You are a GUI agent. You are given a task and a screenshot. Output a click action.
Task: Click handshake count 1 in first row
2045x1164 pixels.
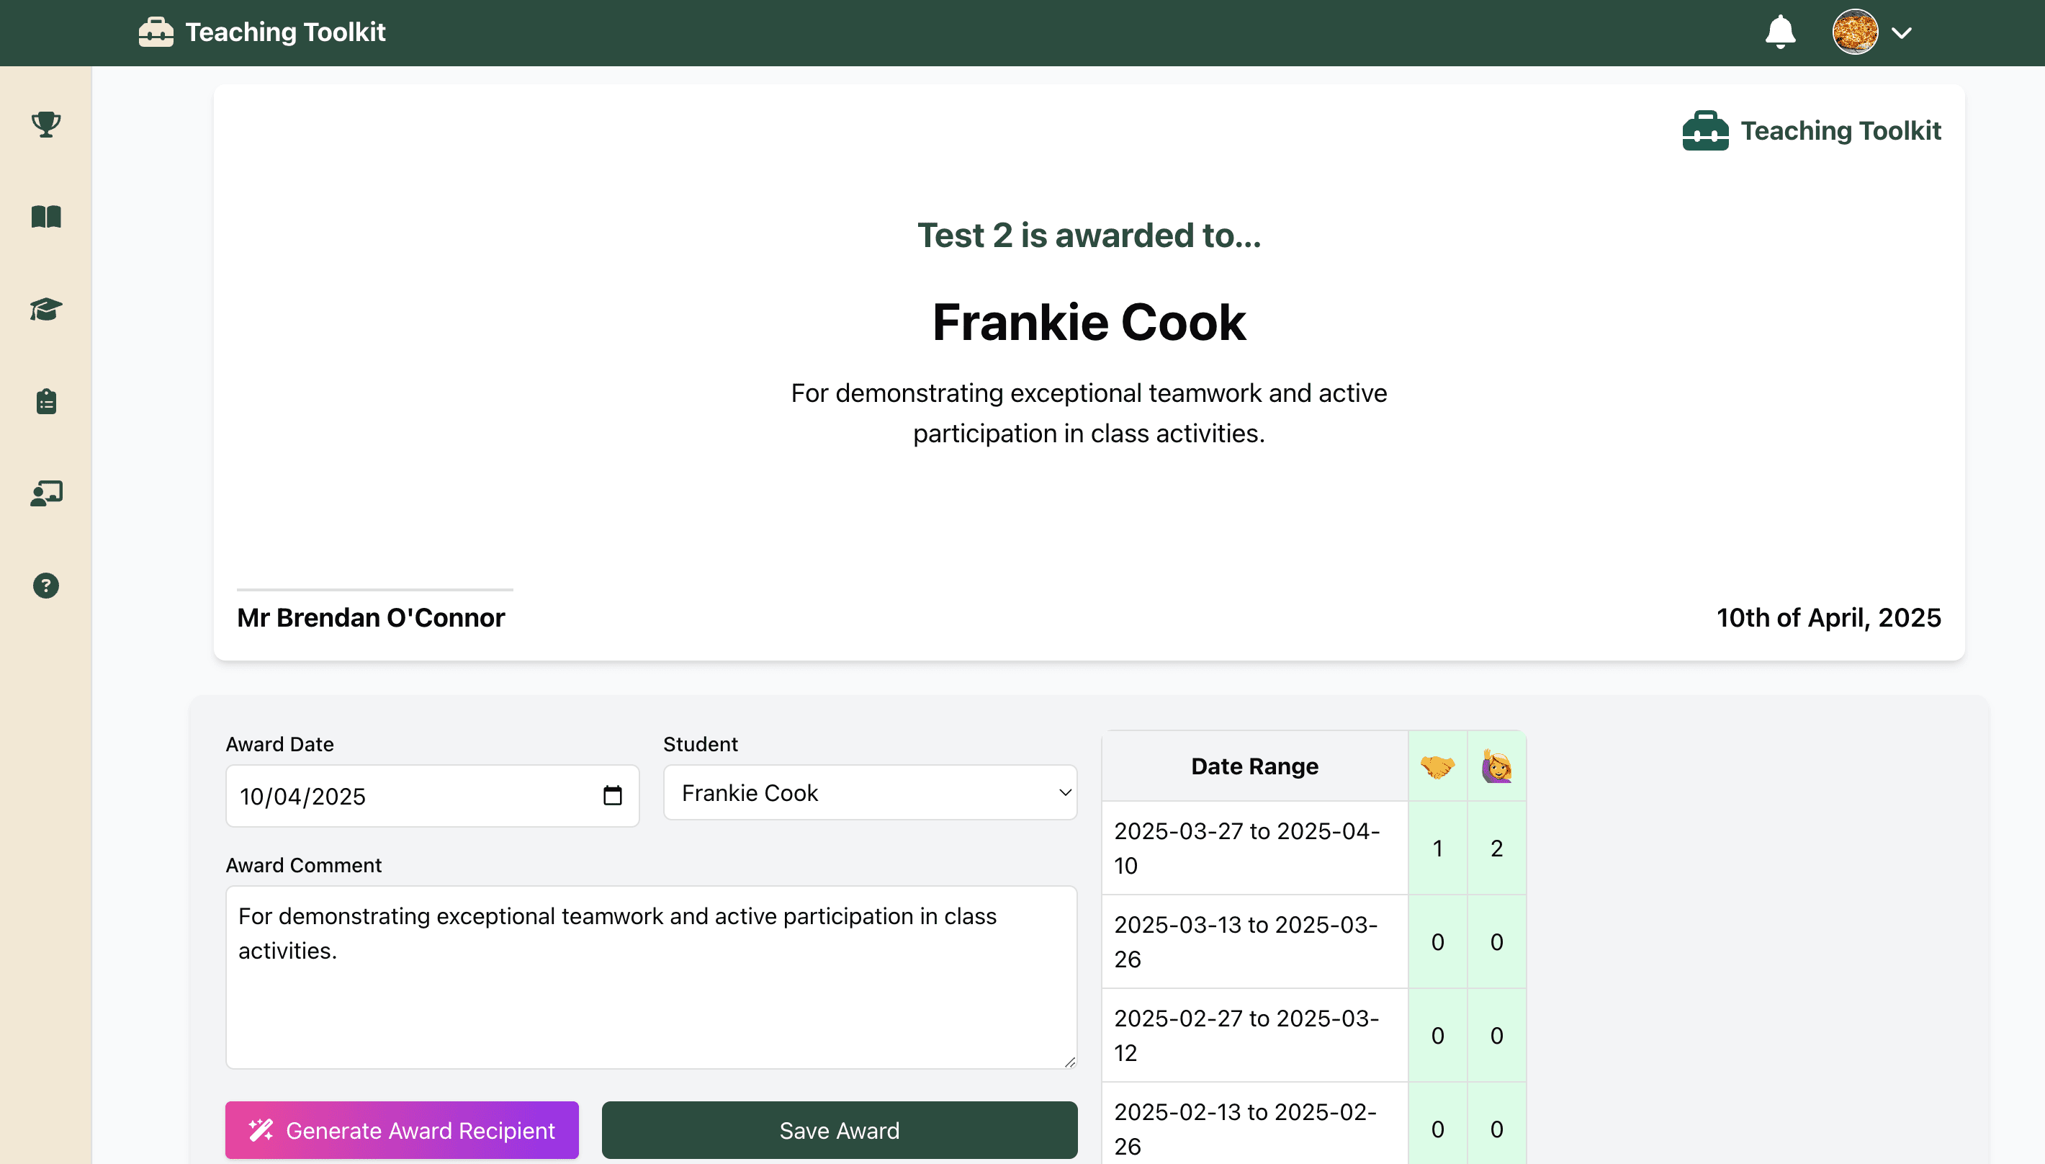pyautogui.click(x=1437, y=849)
